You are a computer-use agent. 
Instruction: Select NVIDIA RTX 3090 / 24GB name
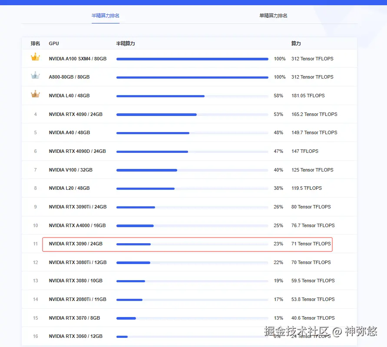(x=76, y=244)
